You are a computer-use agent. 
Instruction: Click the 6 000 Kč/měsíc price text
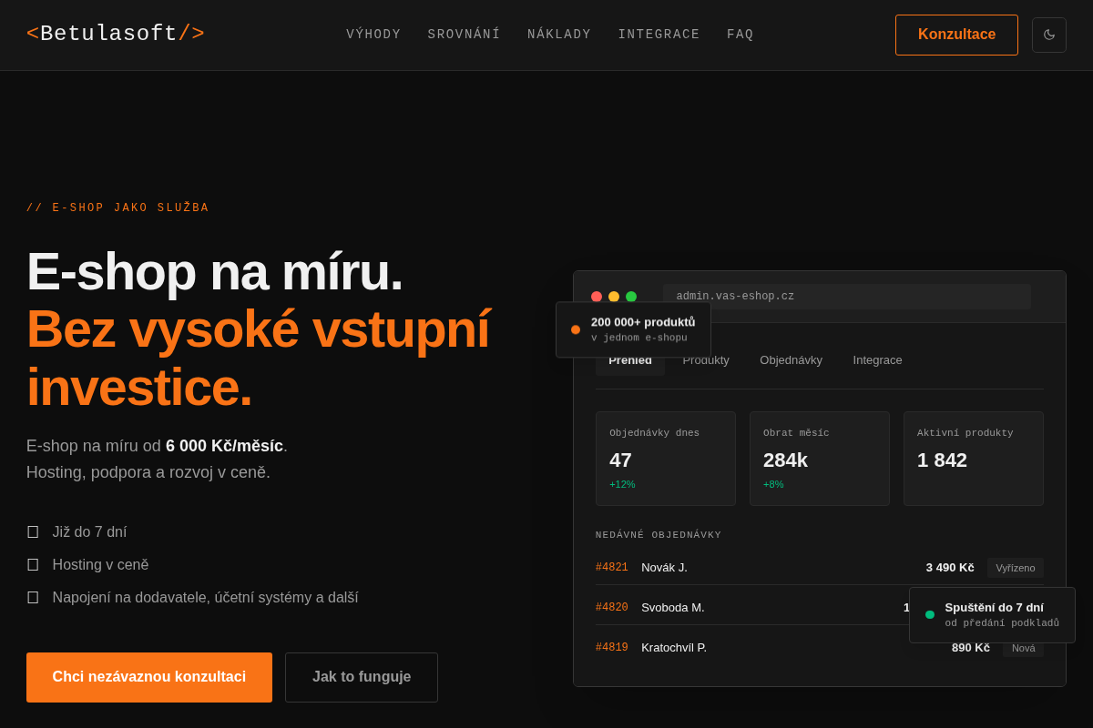224,446
